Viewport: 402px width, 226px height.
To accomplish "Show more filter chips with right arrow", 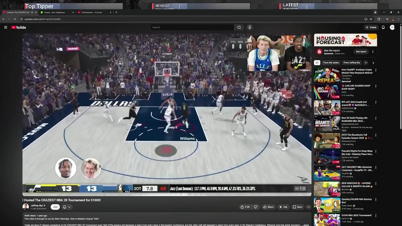I will coord(373,63).
